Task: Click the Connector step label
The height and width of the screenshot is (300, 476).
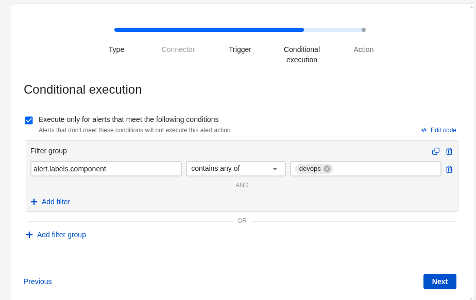Action: (x=178, y=49)
